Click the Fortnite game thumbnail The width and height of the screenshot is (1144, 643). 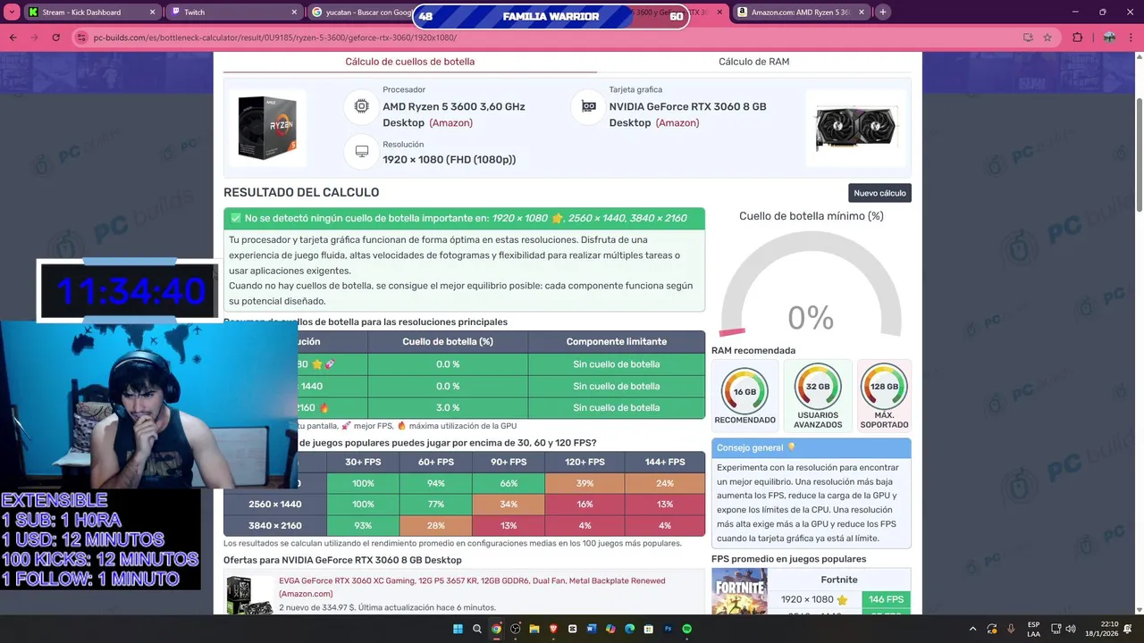[740, 593]
